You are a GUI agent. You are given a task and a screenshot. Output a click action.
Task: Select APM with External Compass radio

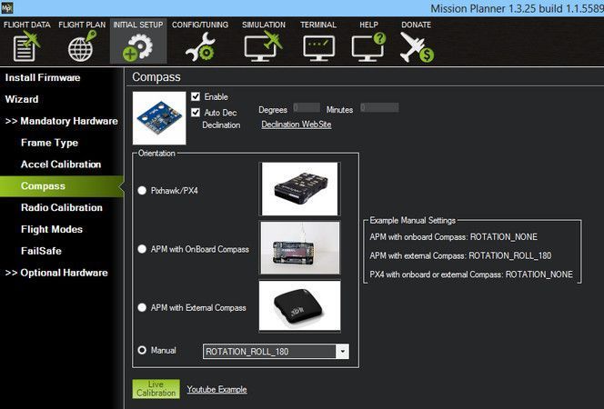tap(142, 307)
